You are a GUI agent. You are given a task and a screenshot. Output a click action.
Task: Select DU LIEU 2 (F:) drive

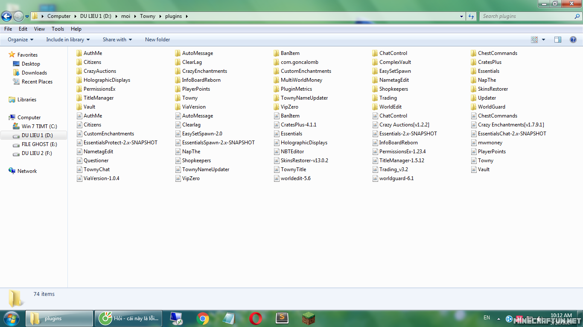32,153
